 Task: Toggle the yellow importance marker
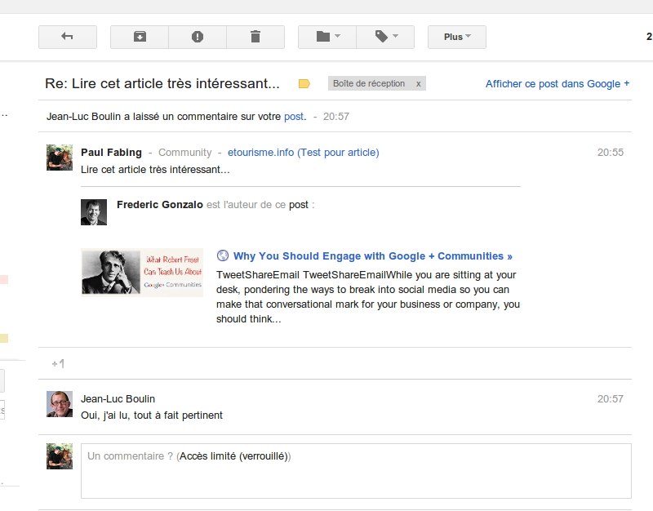[304, 84]
